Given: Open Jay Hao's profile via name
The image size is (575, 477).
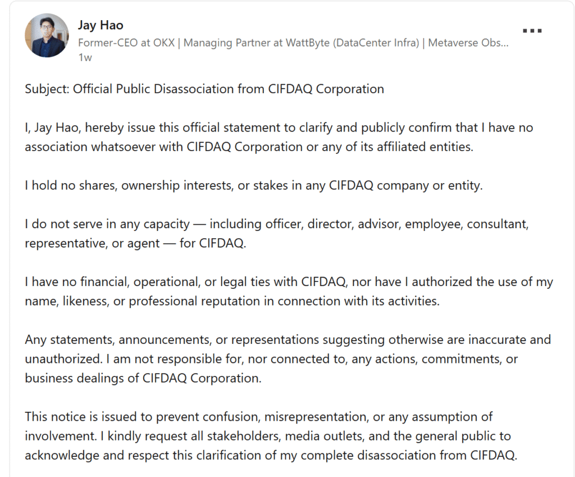Looking at the screenshot, I should [x=101, y=25].
